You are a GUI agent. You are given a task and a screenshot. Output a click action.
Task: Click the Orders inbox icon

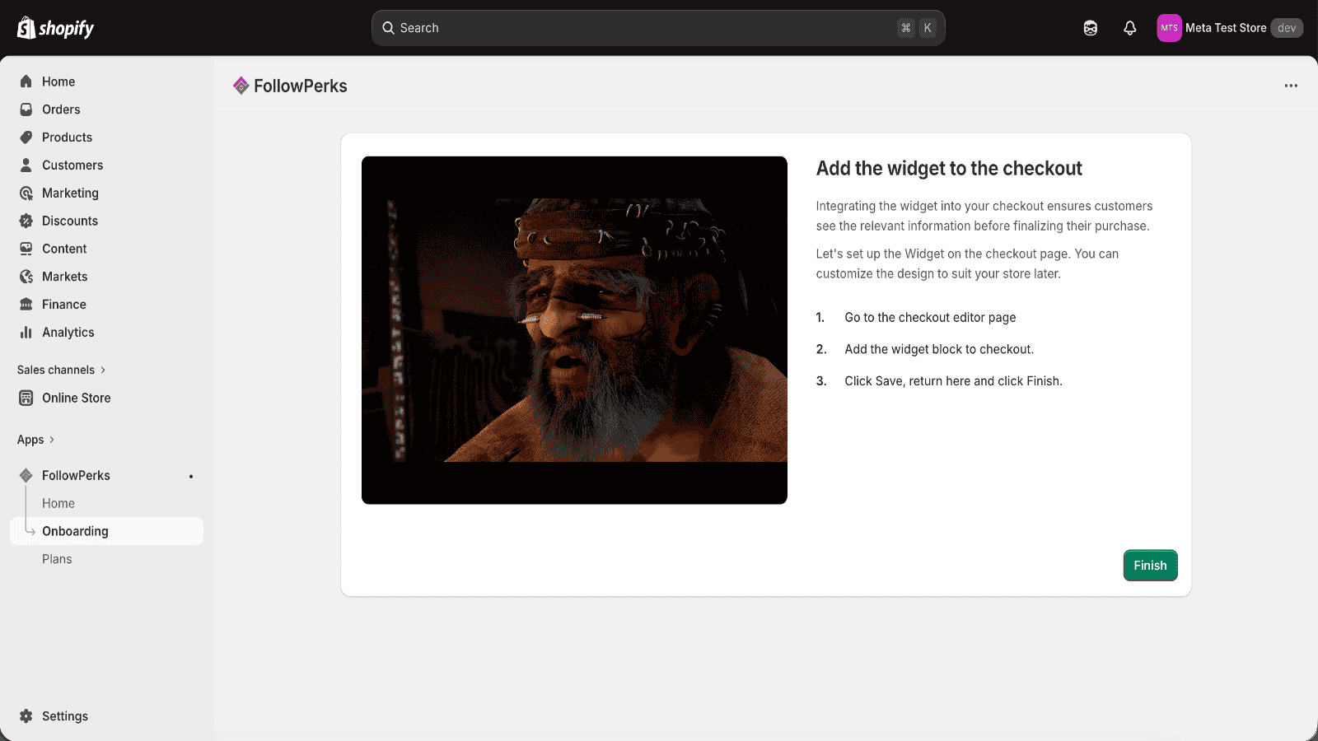pyautogui.click(x=26, y=110)
